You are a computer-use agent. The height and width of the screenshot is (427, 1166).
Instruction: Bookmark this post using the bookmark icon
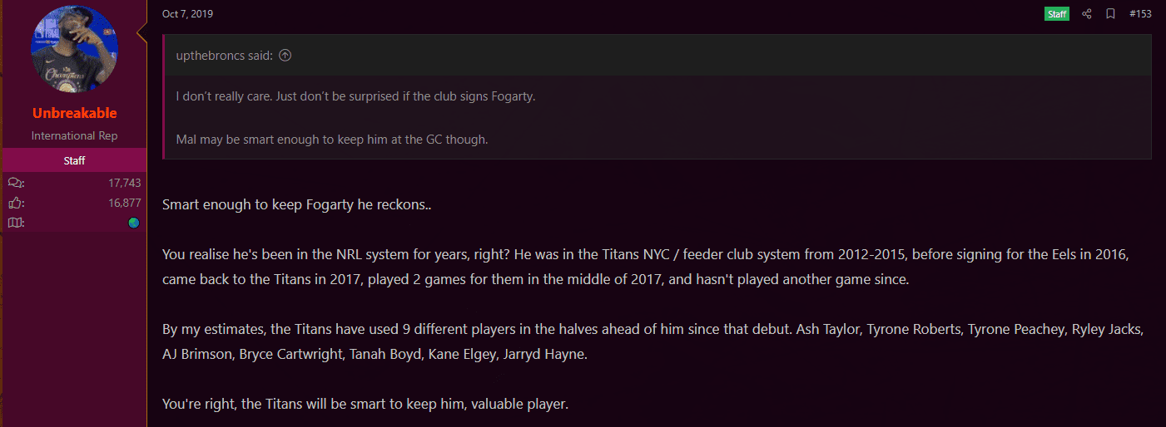(x=1110, y=14)
